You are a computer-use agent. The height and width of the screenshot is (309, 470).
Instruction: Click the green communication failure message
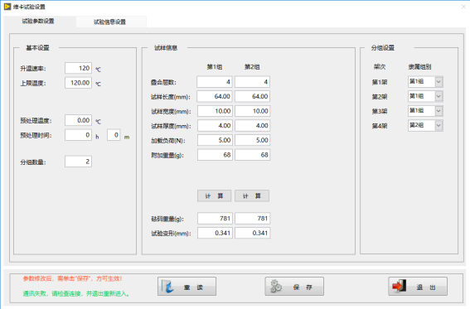coord(76,293)
